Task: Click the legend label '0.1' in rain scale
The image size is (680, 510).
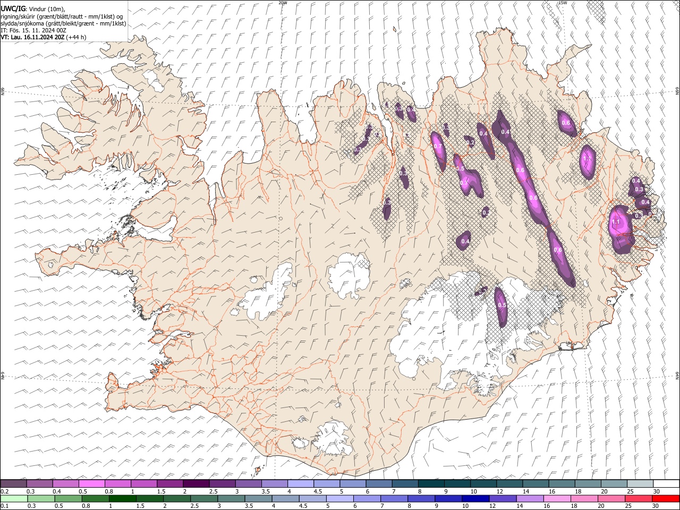Action: coord(4,506)
